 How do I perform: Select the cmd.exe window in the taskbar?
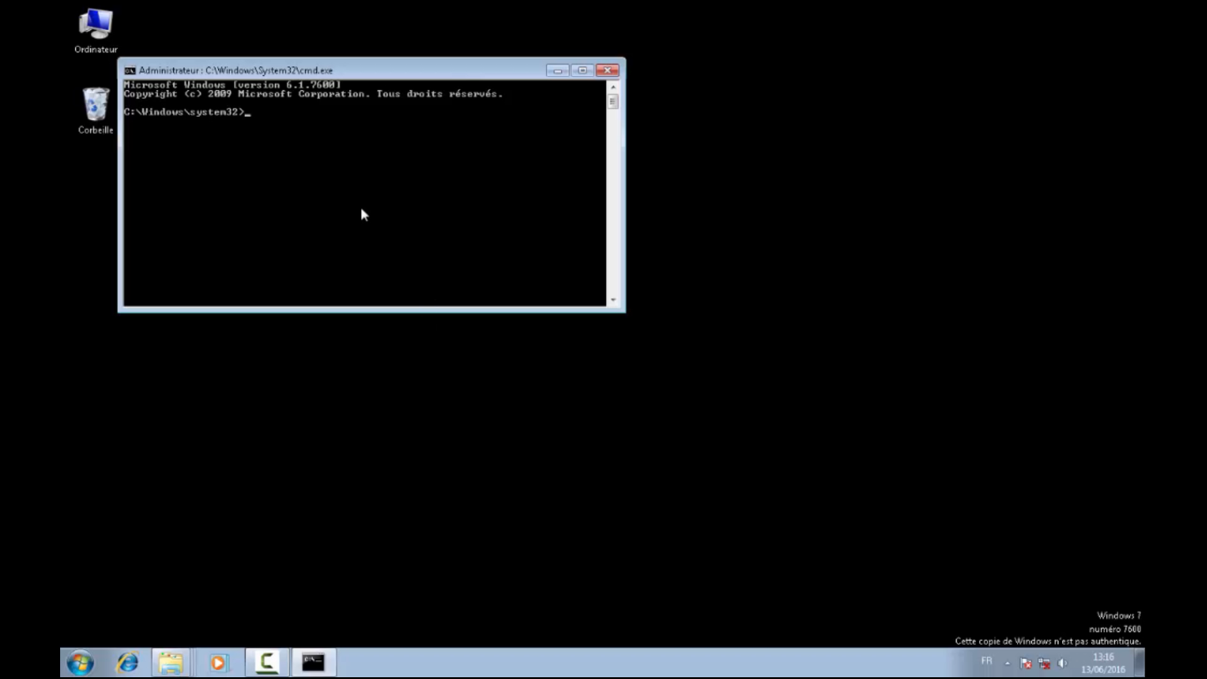(314, 661)
